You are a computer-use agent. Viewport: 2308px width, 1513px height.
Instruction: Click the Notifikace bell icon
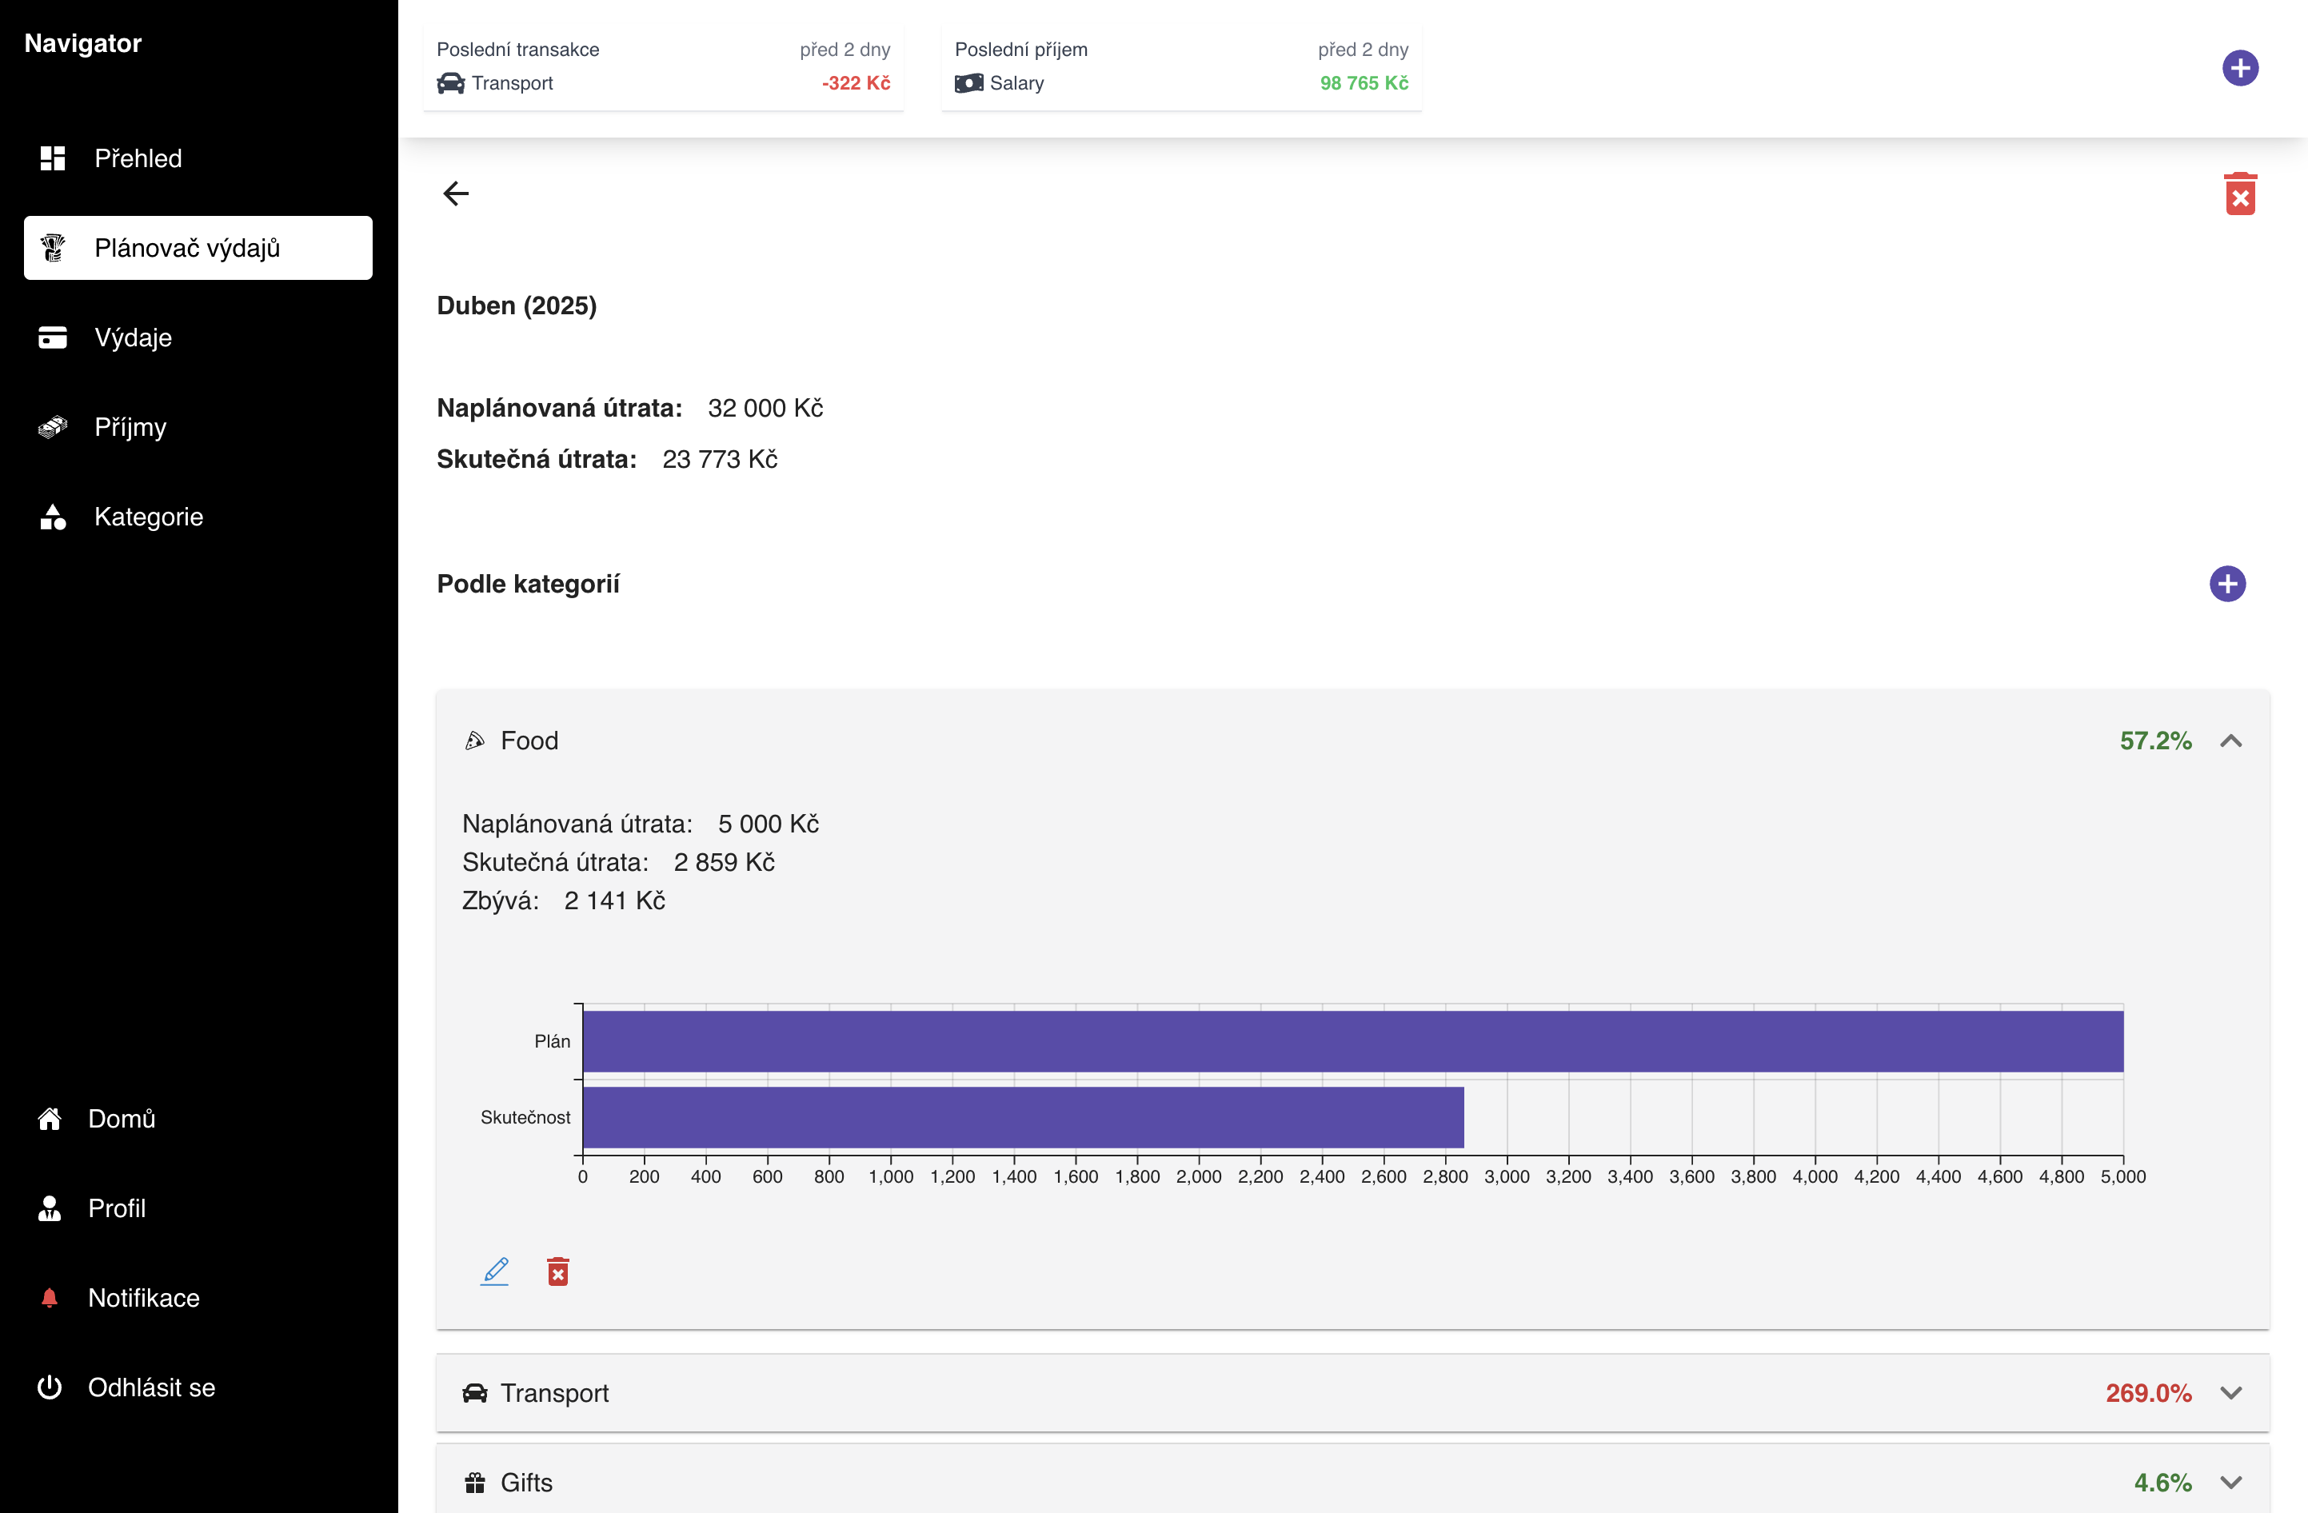tap(50, 1298)
